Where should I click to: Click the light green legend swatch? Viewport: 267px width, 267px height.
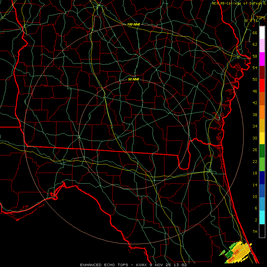[x=262, y=164]
